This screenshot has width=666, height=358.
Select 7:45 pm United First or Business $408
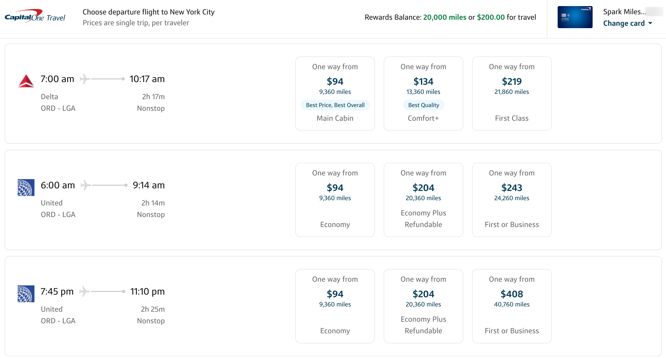[511, 304]
